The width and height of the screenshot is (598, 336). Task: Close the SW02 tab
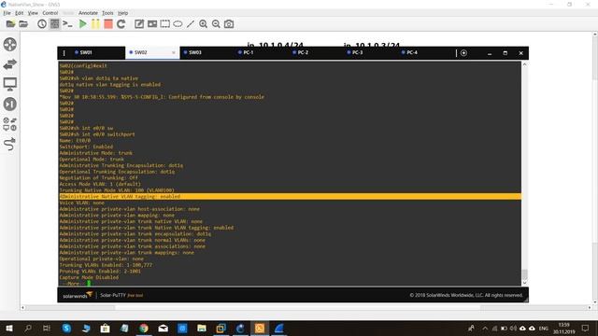(x=174, y=52)
